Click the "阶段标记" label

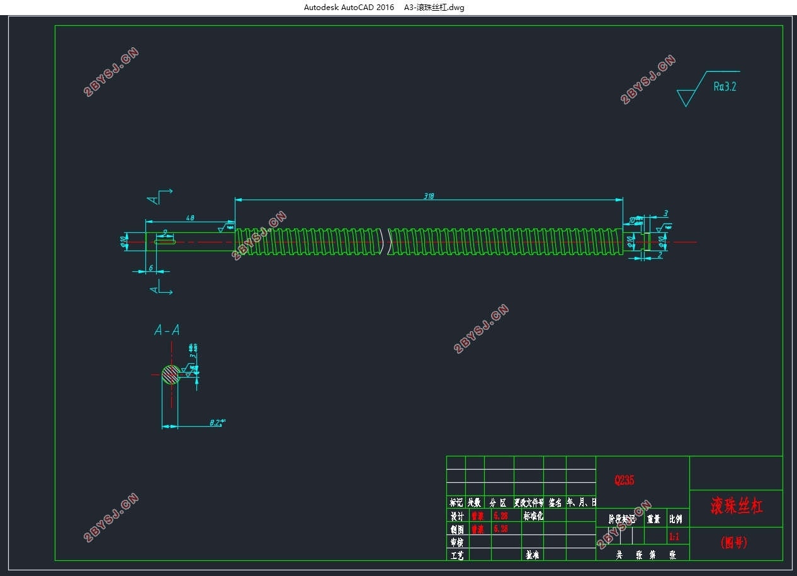pyautogui.click(x=622, y=520)
